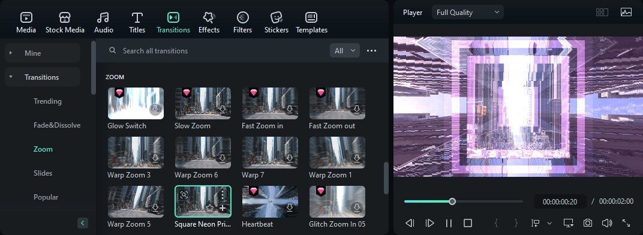Click the player progress slider handle
Screen dimensions: 643x235
coord(452,201)
